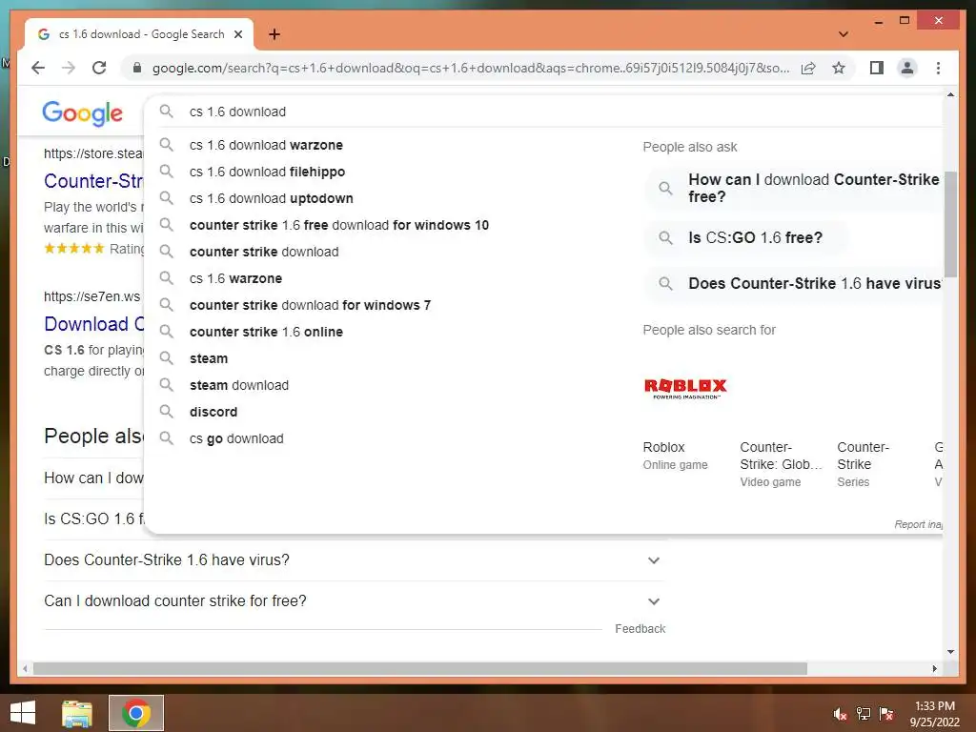Screen dimensions: 976x732
Task: Open the network tray icon
Action: pos(864,714)
